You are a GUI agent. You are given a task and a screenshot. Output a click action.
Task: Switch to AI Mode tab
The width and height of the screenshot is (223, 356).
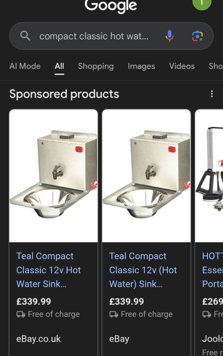coord(25,66)
